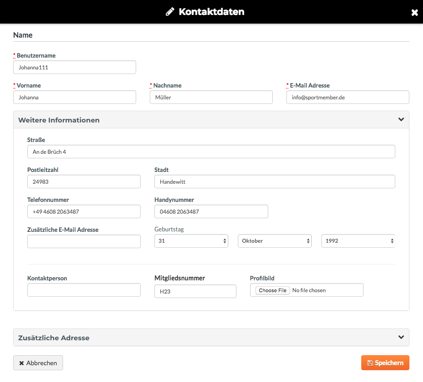Open the year dropdown showing 1992
This screenshot has height=382, width=423.
tap(358, 241)
